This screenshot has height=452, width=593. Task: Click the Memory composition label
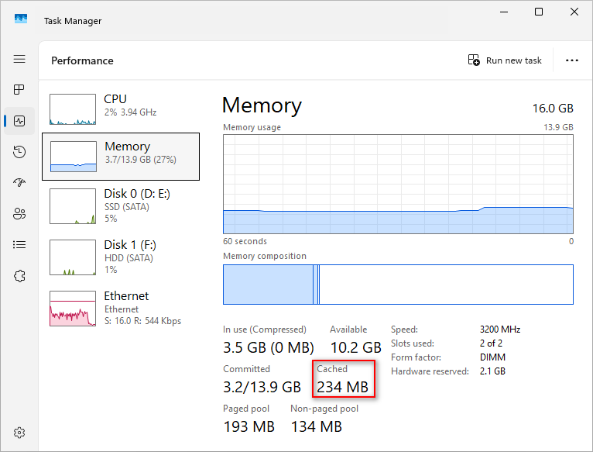(264, 256)
